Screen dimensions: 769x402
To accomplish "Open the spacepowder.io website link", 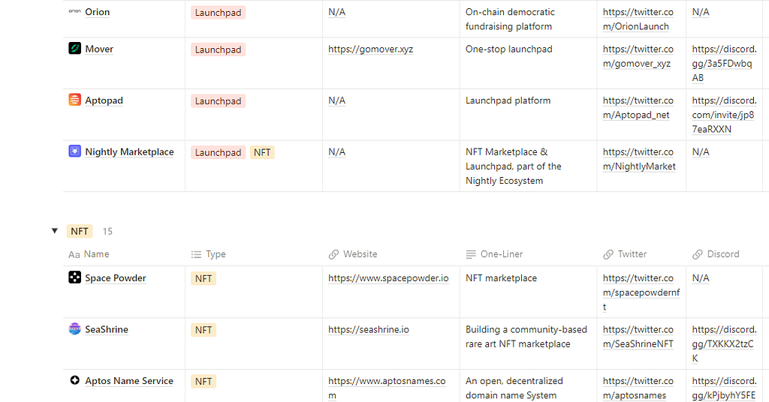I will tap(388, 278).
